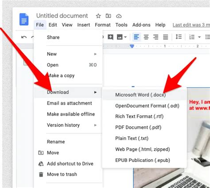Screen dimensions: 210x188
Task: Choose Email as attachment
Action: point(68,103)
